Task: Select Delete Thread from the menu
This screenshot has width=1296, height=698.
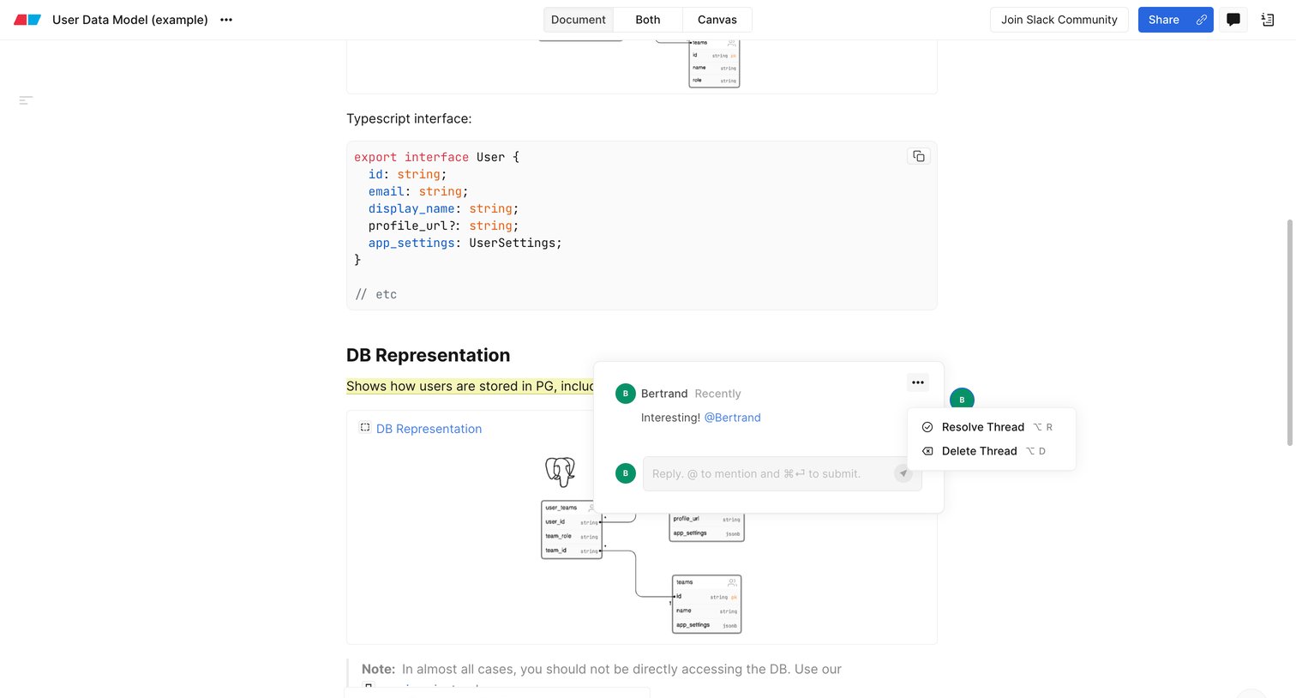Action: coord(992,451)
